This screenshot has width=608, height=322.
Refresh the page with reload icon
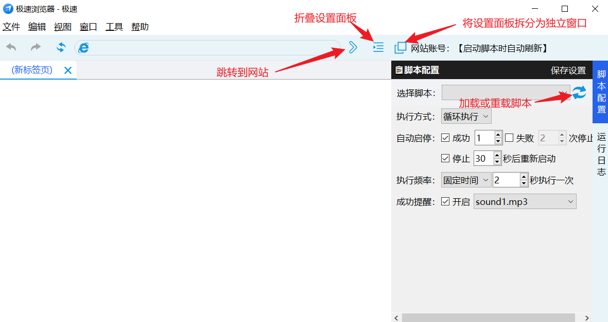click(61, 47)
